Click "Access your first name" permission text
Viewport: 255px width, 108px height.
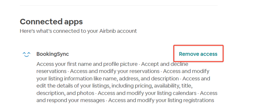[61, 64]
